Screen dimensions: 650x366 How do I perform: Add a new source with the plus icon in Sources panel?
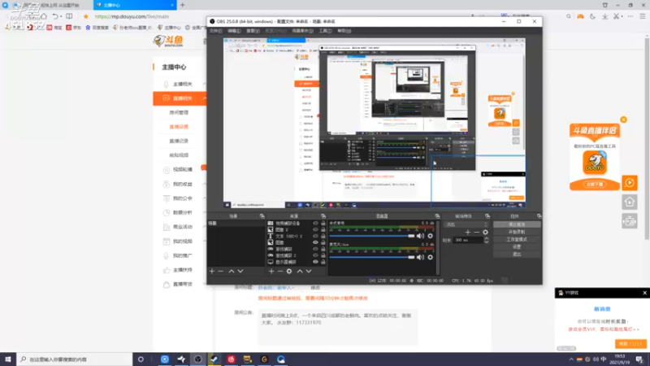[x=271, y=271]
